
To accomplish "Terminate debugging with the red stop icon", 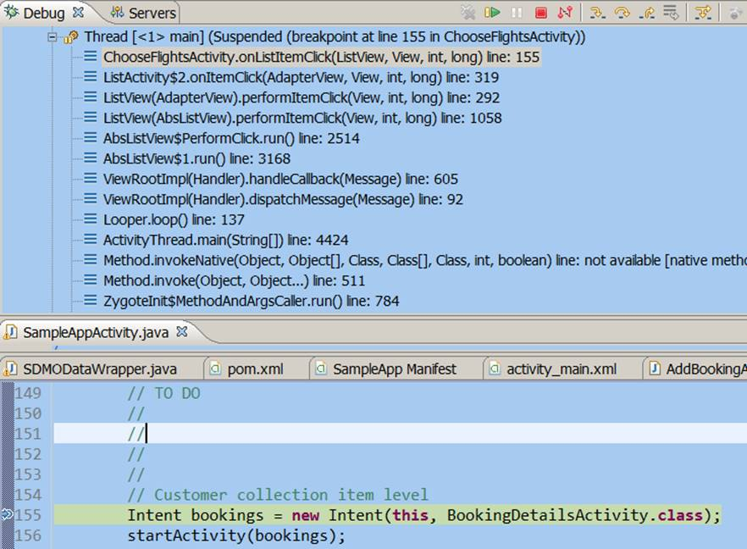I will coord(540,13).
